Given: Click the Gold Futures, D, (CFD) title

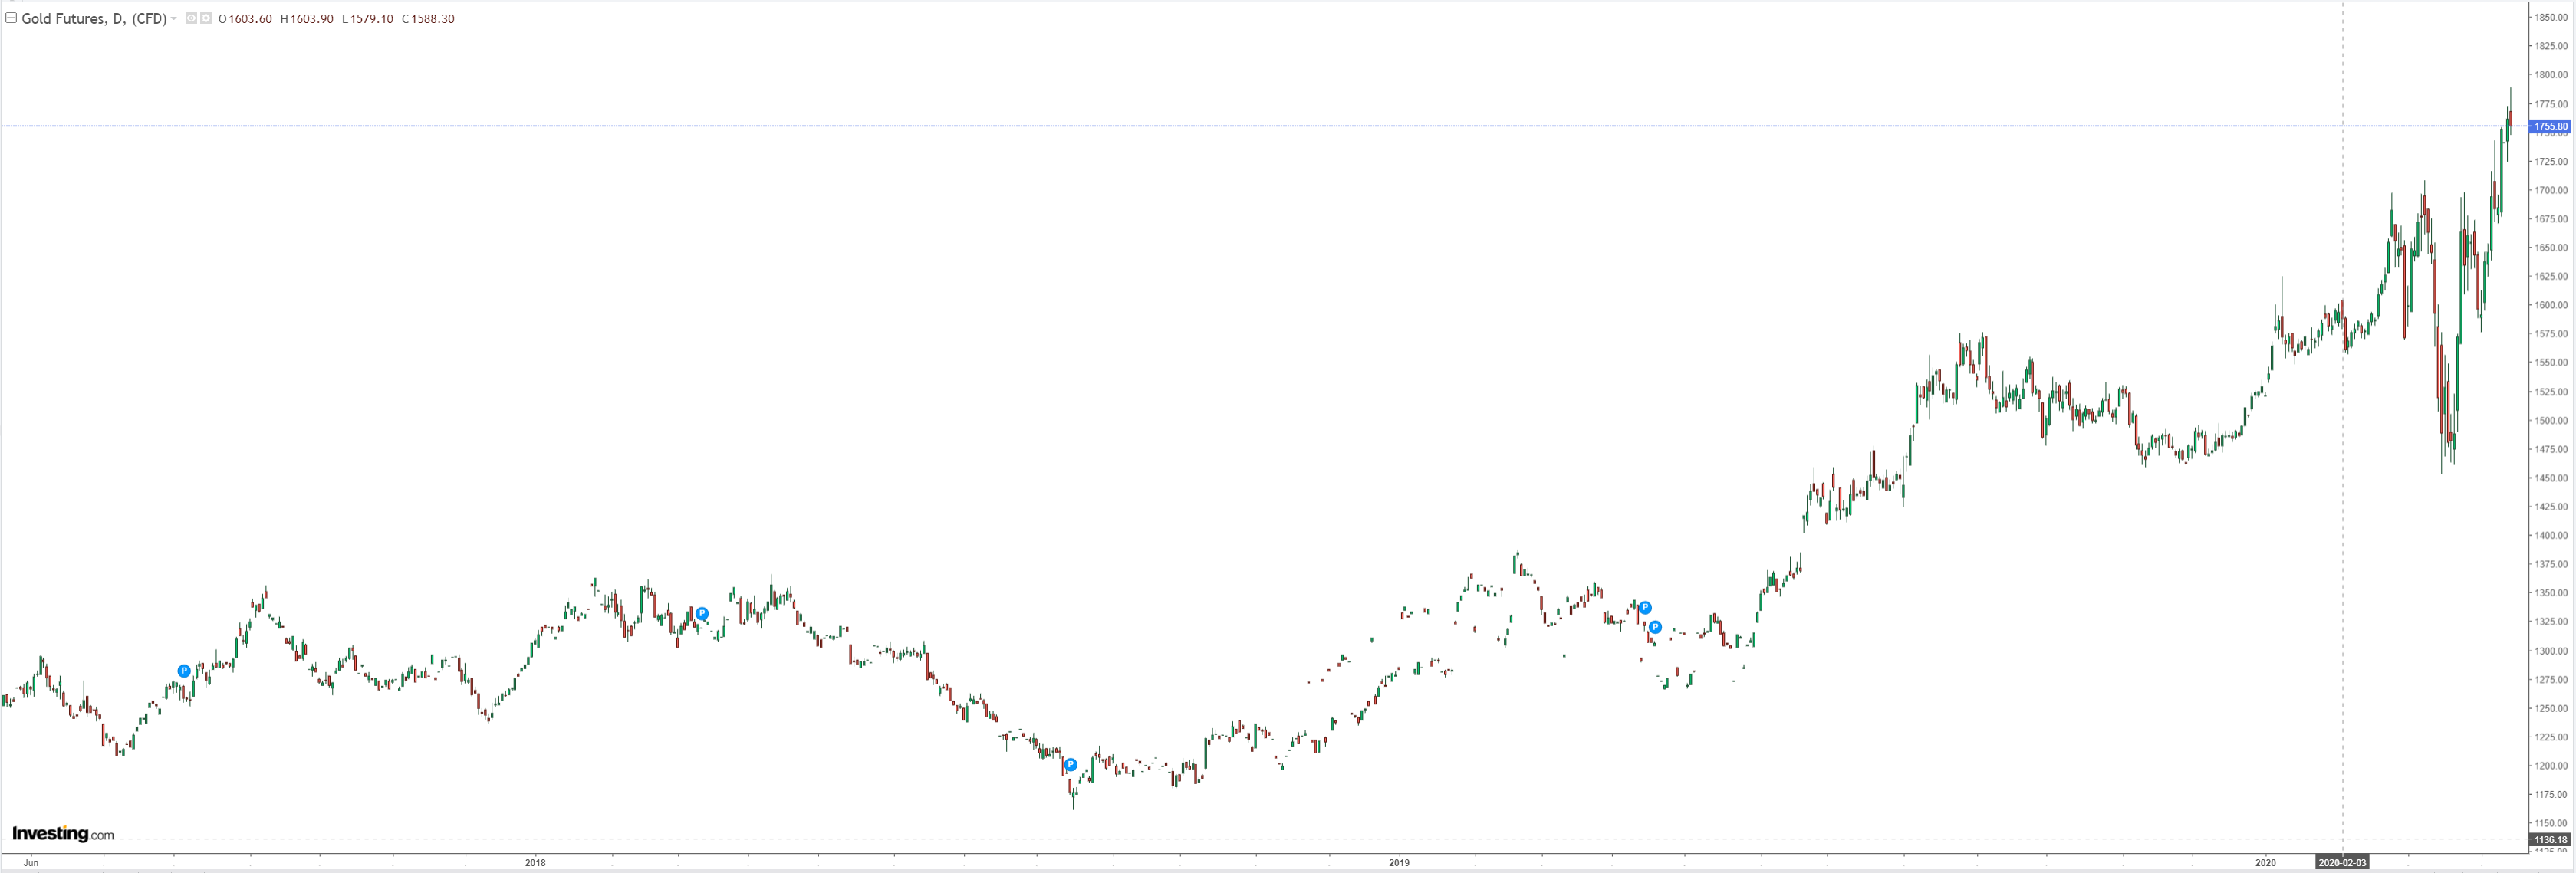Looking at the screenshot, I should tap(94, 19).
